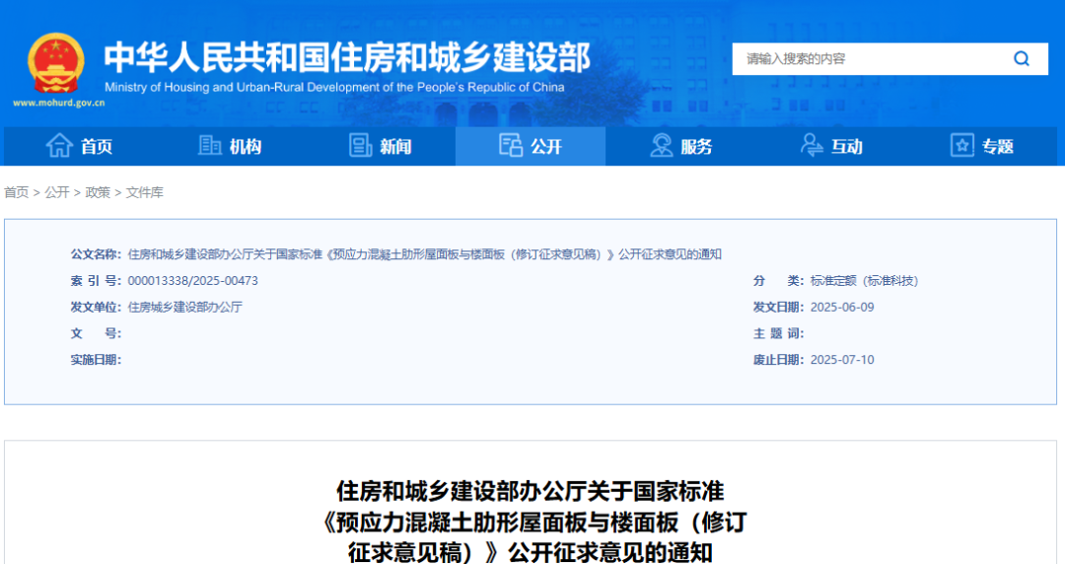The width and height of the screenshot is (1065, 564).
Task: Click the newspaper icon beside 新闻
Action: (x=360, y=145)
